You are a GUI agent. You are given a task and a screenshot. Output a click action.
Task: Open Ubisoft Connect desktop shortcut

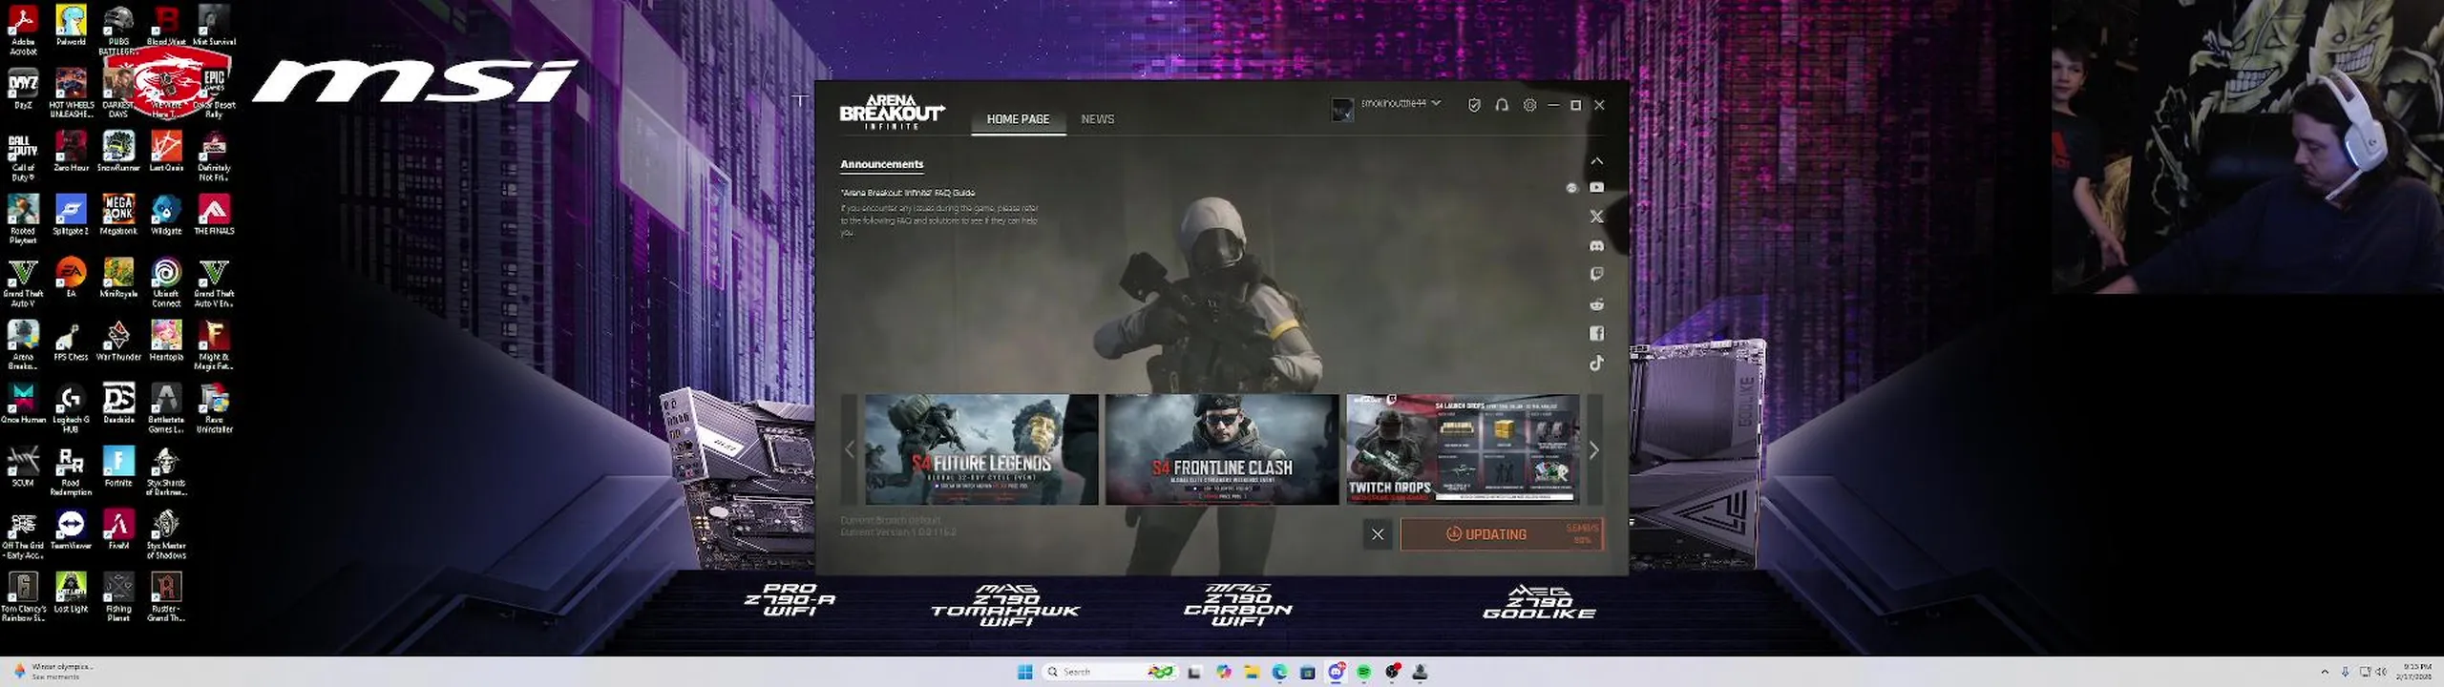pos(166,282)
